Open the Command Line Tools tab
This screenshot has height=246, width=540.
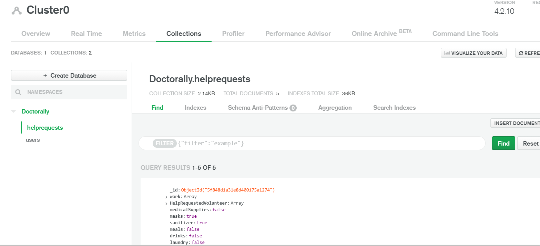point(465,33)
